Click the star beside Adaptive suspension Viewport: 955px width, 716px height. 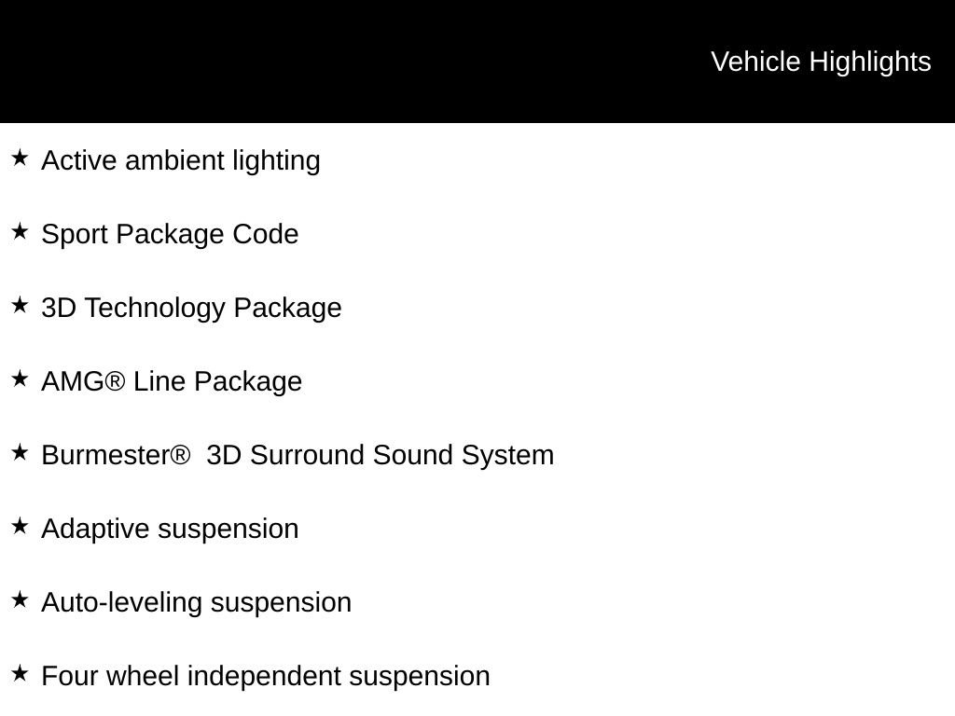21,526
